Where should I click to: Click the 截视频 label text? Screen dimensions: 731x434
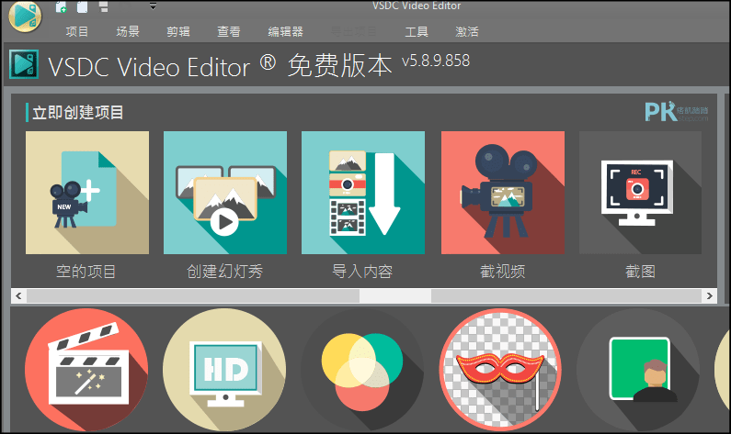pos(503,272)
